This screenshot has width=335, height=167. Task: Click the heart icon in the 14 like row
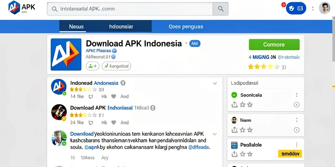point(114,97)
